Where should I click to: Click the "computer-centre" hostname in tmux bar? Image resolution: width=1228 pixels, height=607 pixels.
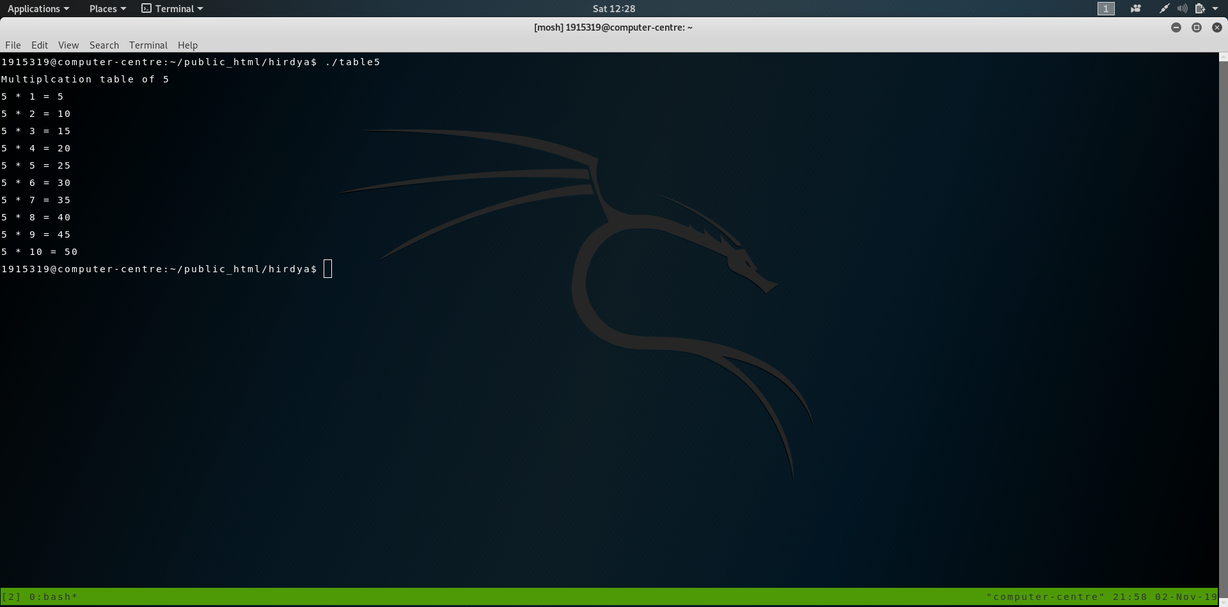pos(1046,597)
